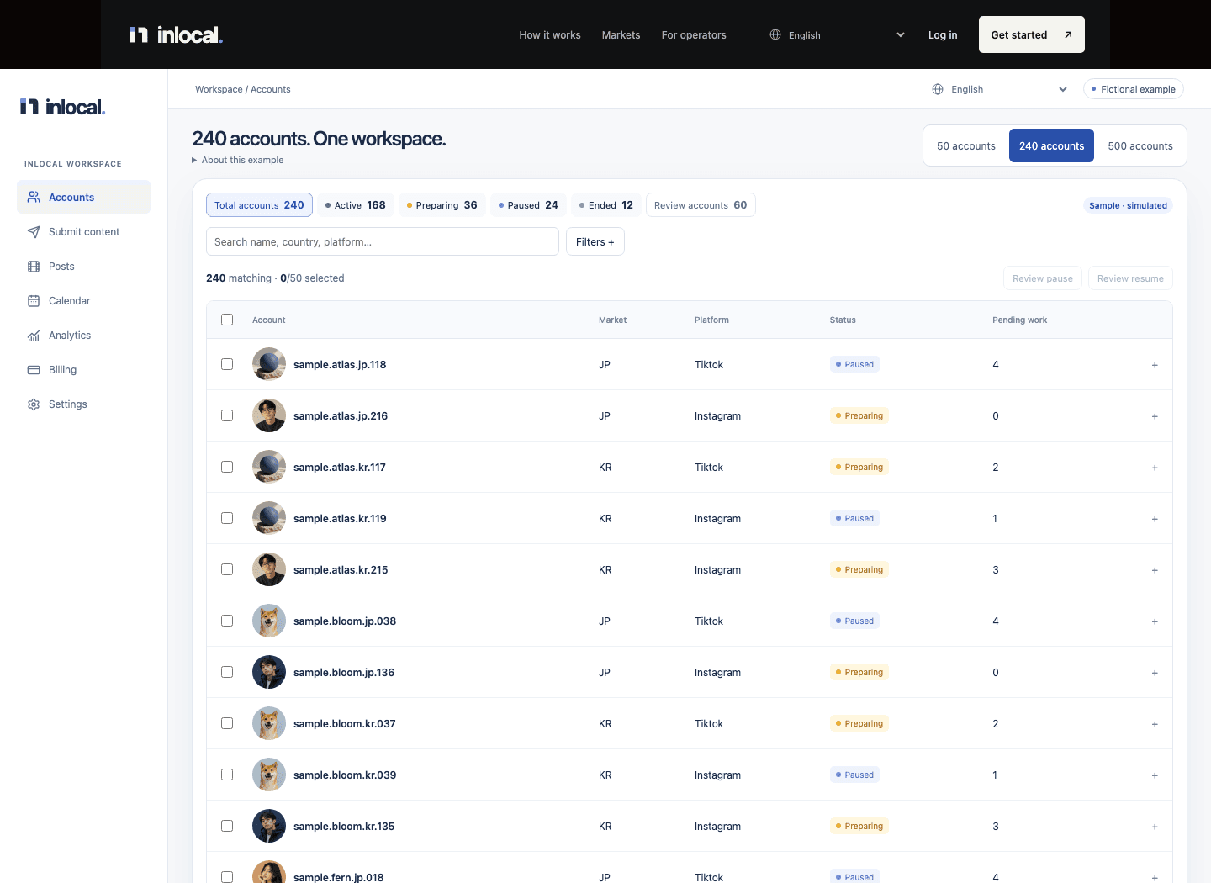This screenshot has height=883, width=1211.
Task: Click the globe icon in the workspace bar
Action: [x=938, y=89]
